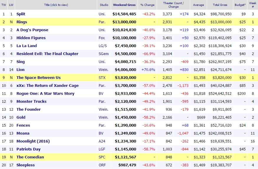Viewport: 258px width, 169px height.
Task: Select Sleepless weekend gross $987,479
Action: (x=127, y=165)
